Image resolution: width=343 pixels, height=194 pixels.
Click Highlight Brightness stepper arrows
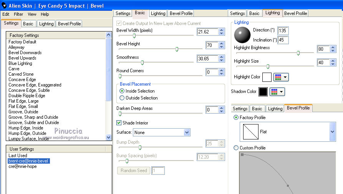[x=333, y=49]
